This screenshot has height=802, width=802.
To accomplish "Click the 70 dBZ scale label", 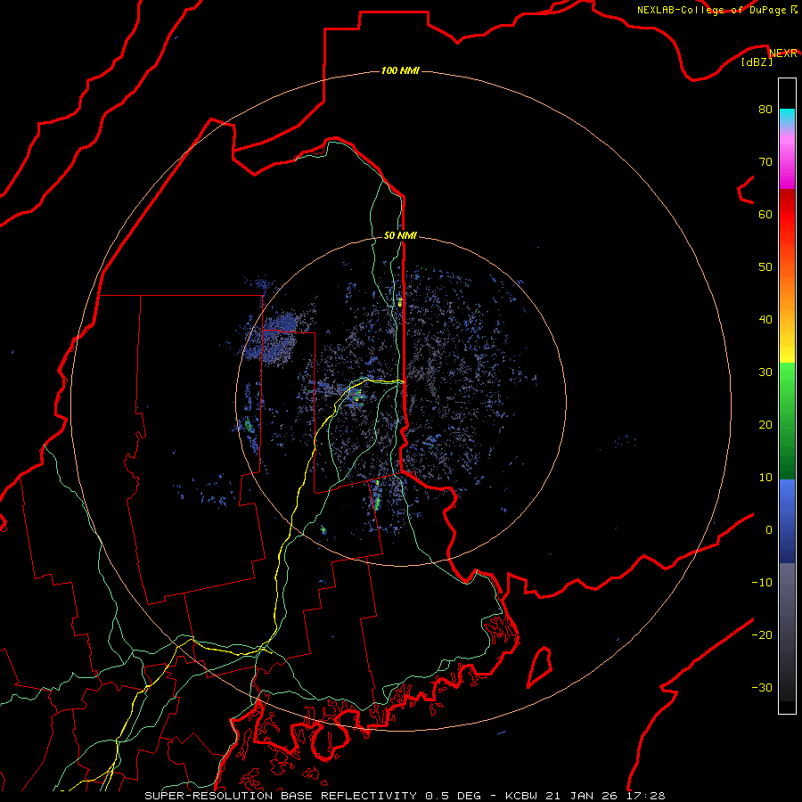I will [765, 161].
